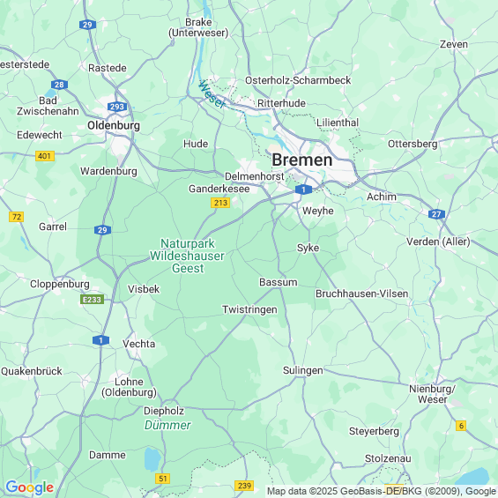
Task: Click the Map data copyright text
Action: [x=382, y=491]
